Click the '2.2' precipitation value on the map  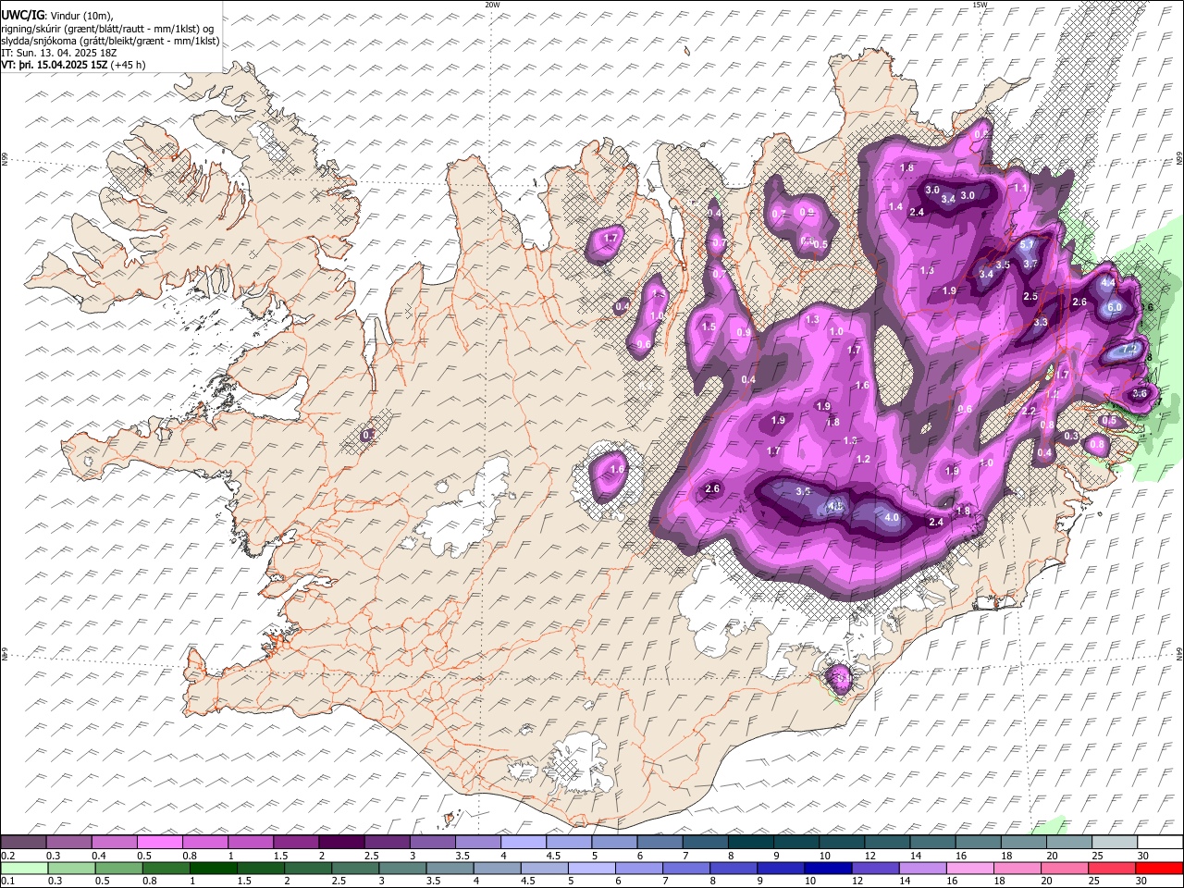(1030, 412)
